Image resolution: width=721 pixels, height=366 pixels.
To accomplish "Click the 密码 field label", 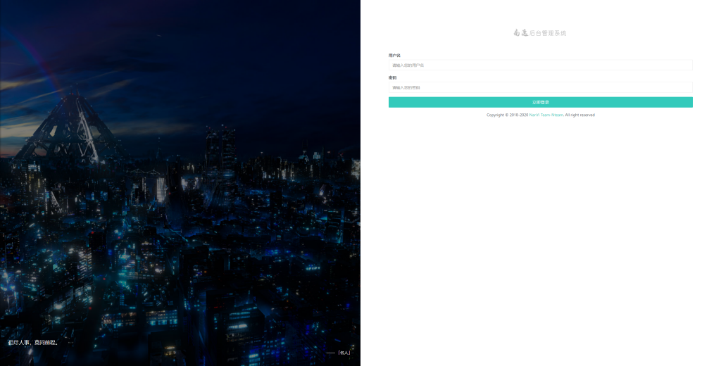I will pyautogui.click(x=392, y=77).
